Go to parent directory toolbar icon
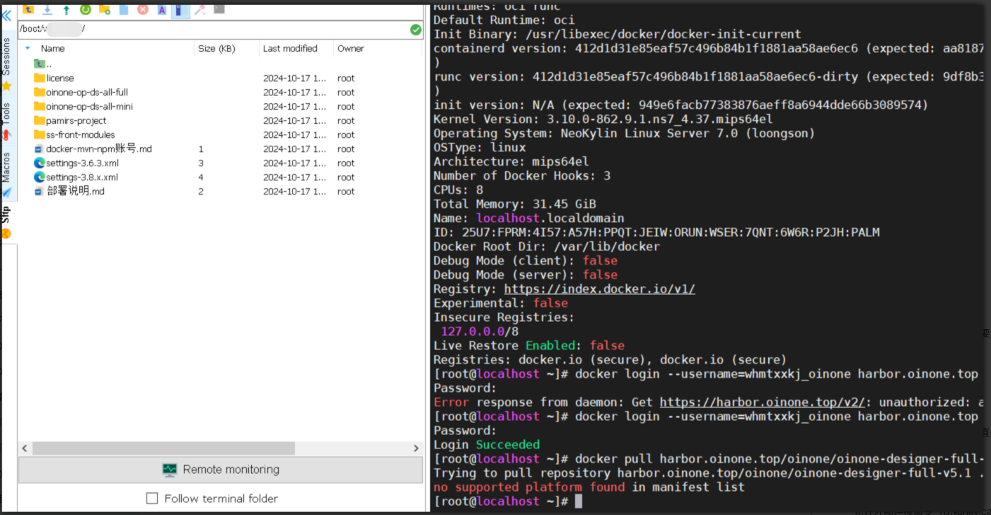991x515 pixels. [28, 9]
